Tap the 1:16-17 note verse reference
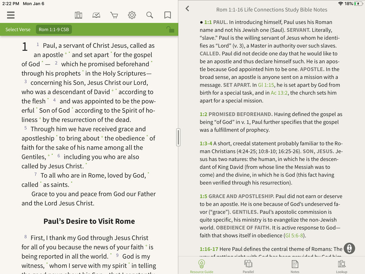This screenshot has height=274, width=365. 209,249
